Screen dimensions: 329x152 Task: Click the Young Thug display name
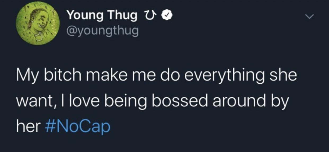coord(102,16)
